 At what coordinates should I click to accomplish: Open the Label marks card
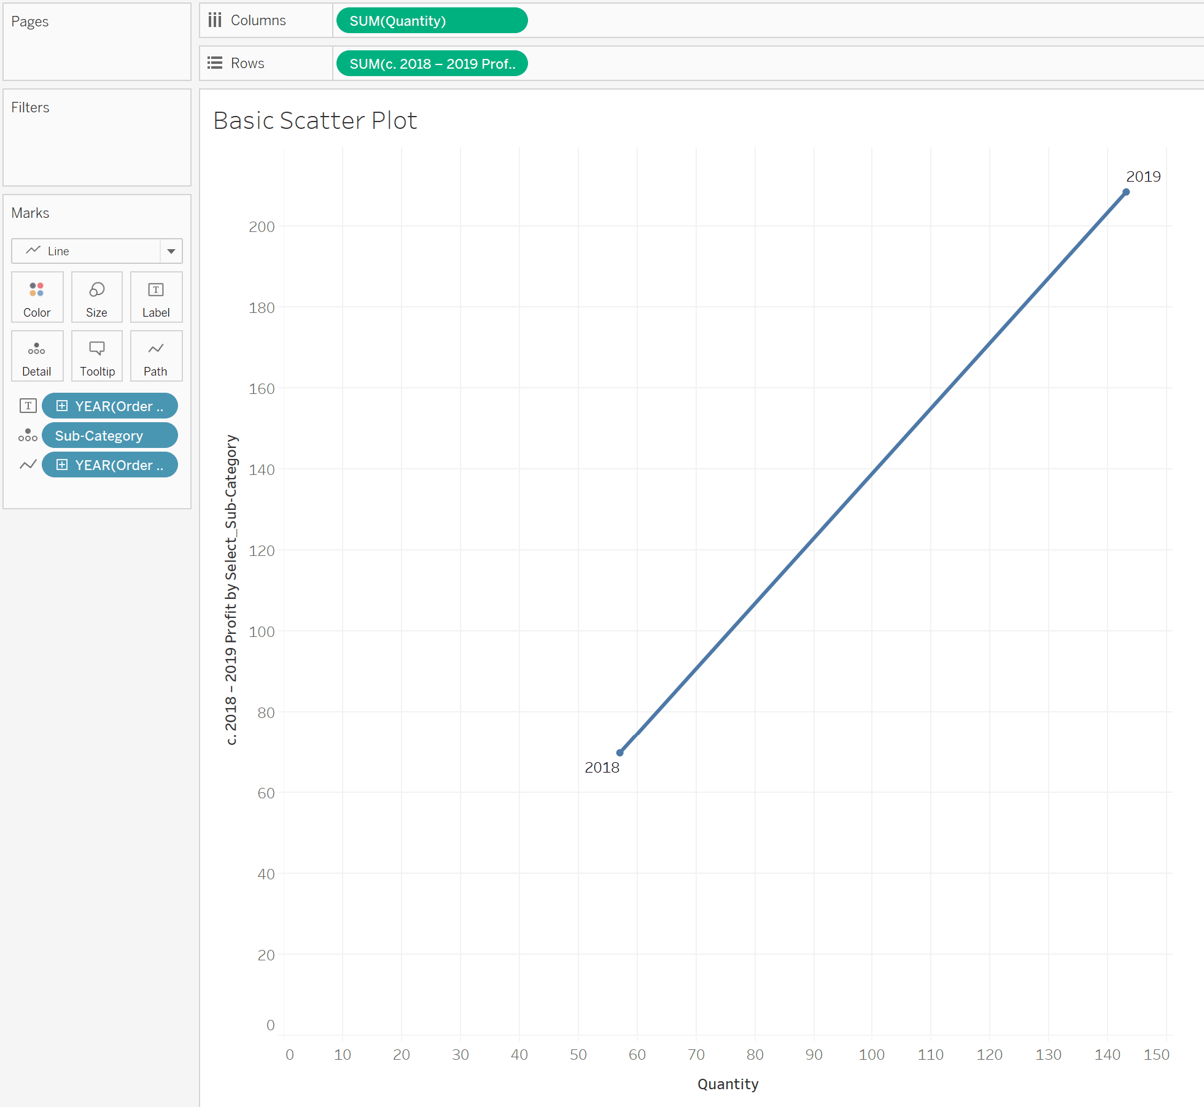pos(156,297)
